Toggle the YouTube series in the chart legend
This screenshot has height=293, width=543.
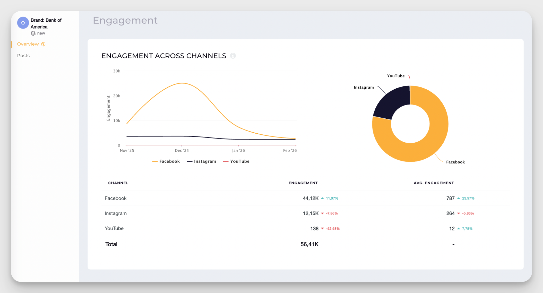click(x=236, y=161)
